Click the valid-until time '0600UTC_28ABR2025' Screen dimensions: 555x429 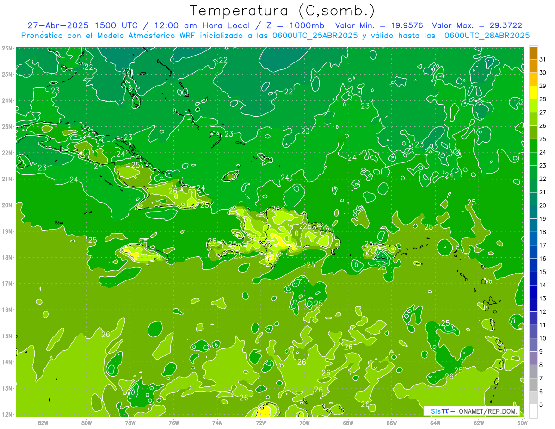click(x=487, y=36)
